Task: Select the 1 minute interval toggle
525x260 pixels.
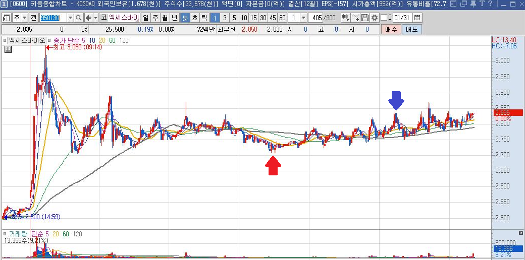Action: point(215,18)
